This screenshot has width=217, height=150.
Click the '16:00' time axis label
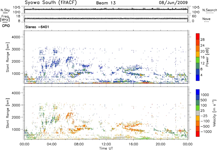(133, 144)
